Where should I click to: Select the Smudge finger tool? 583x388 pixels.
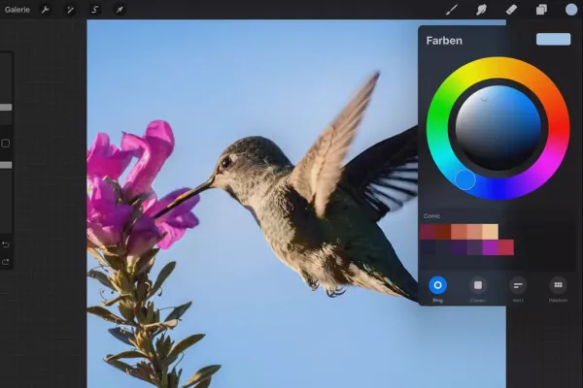coord(482,10)
